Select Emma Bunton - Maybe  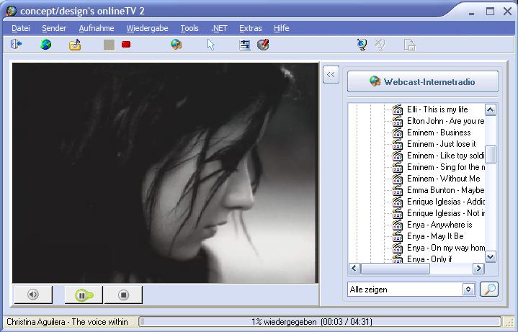click(x=446, y=190)
